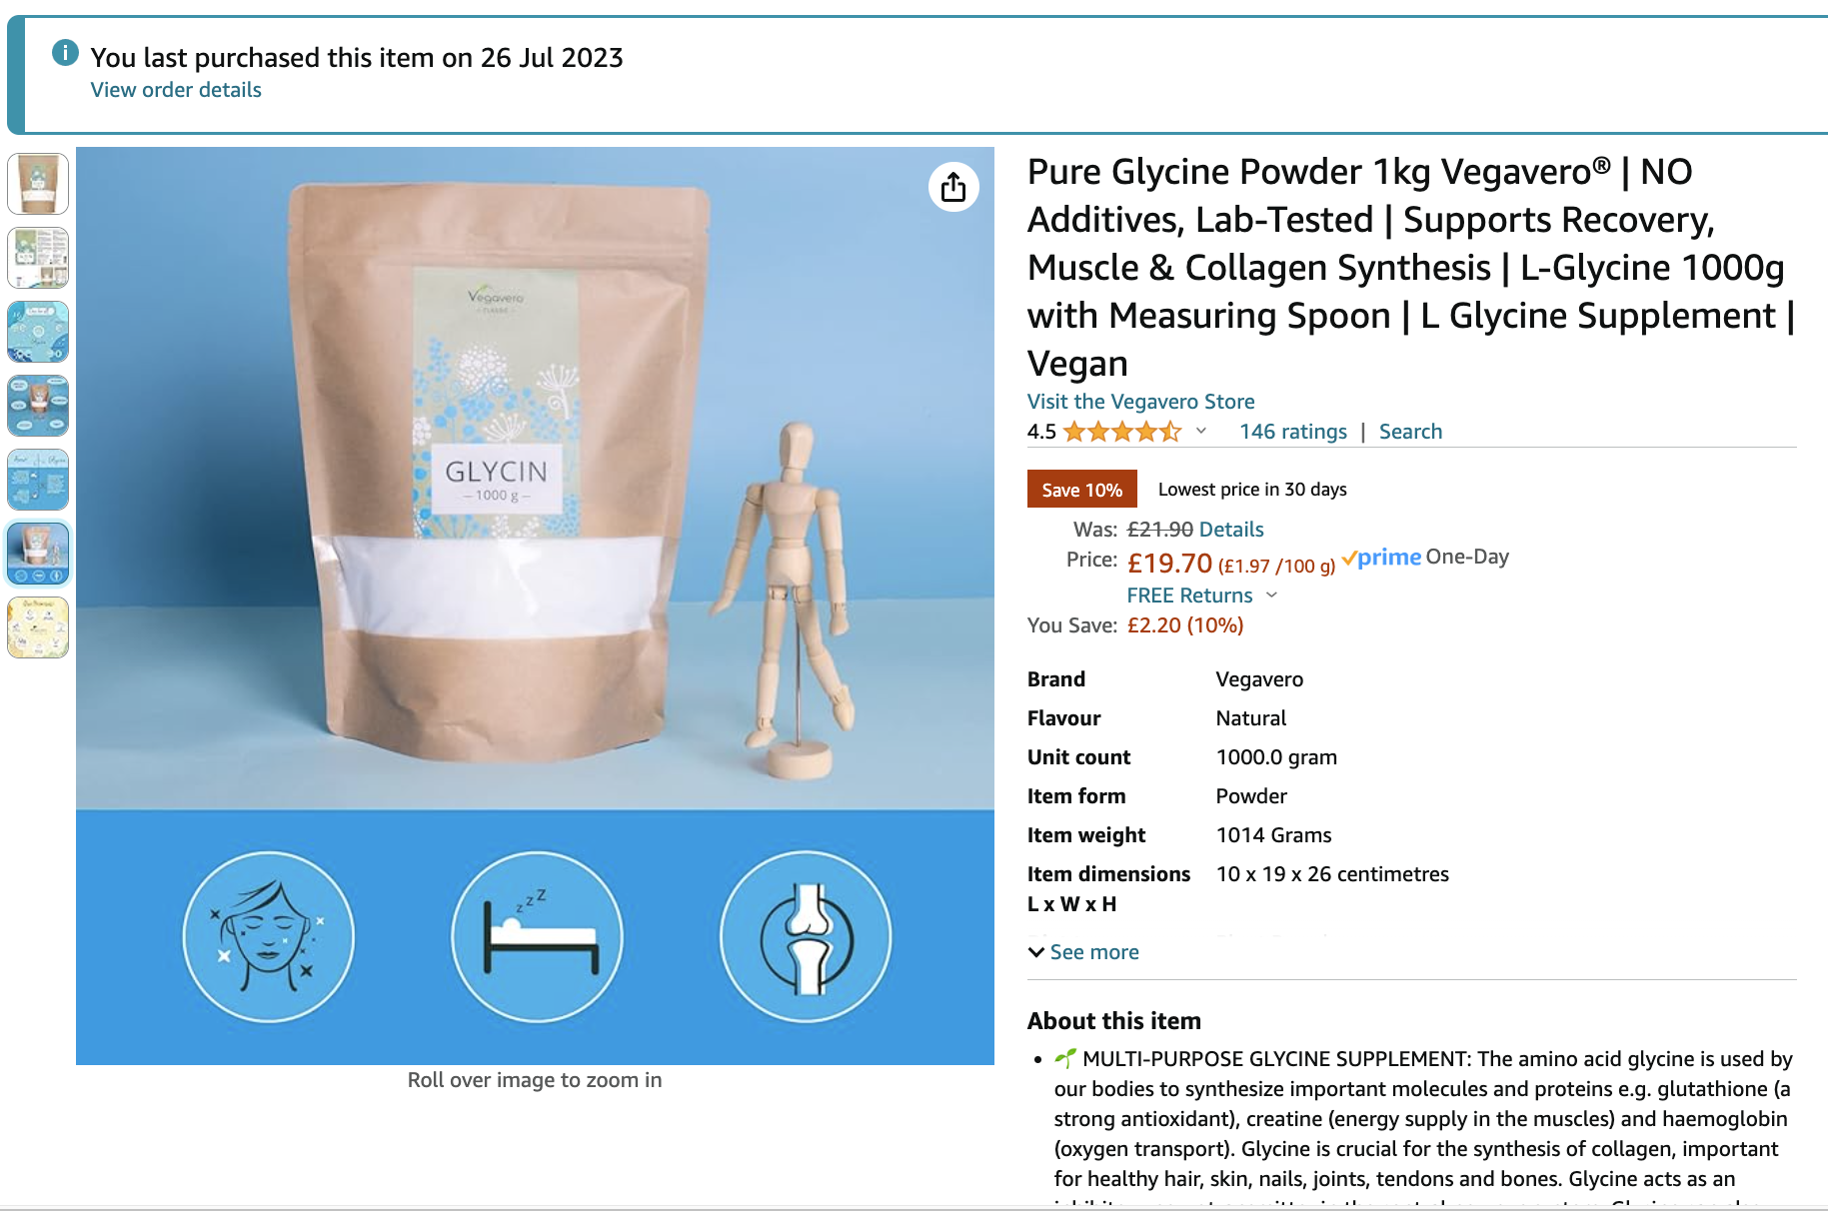Click the knee joint icon in image
The width and height of the screenshot is (1828, 1211).
point(806,937)
